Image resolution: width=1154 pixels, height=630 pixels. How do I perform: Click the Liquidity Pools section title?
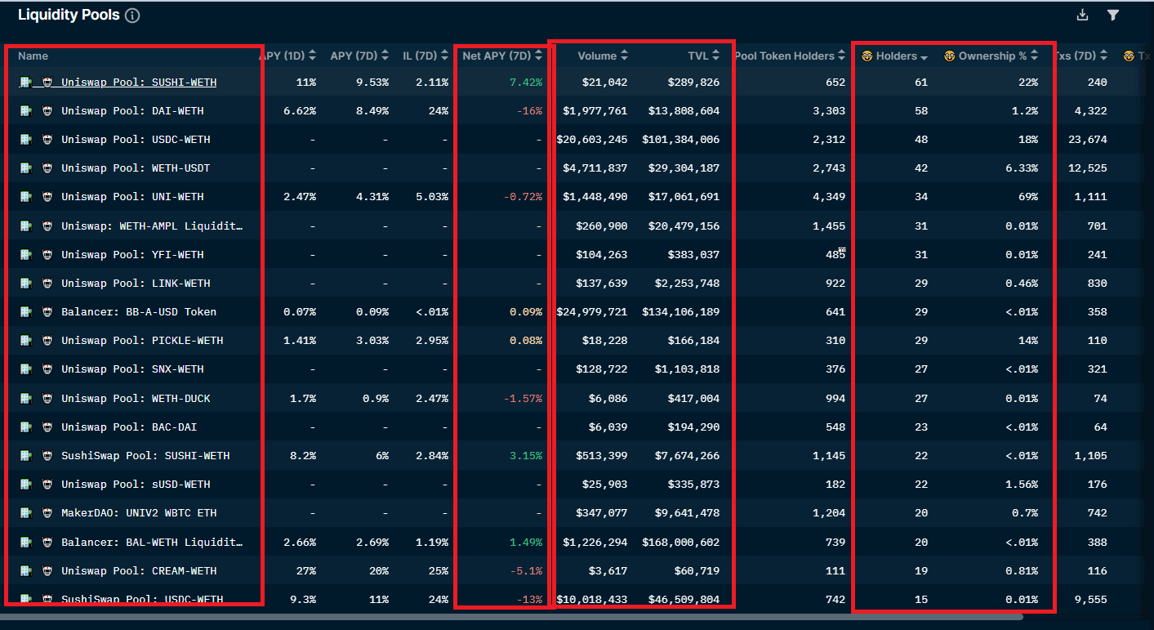click(x=69, y=15)
